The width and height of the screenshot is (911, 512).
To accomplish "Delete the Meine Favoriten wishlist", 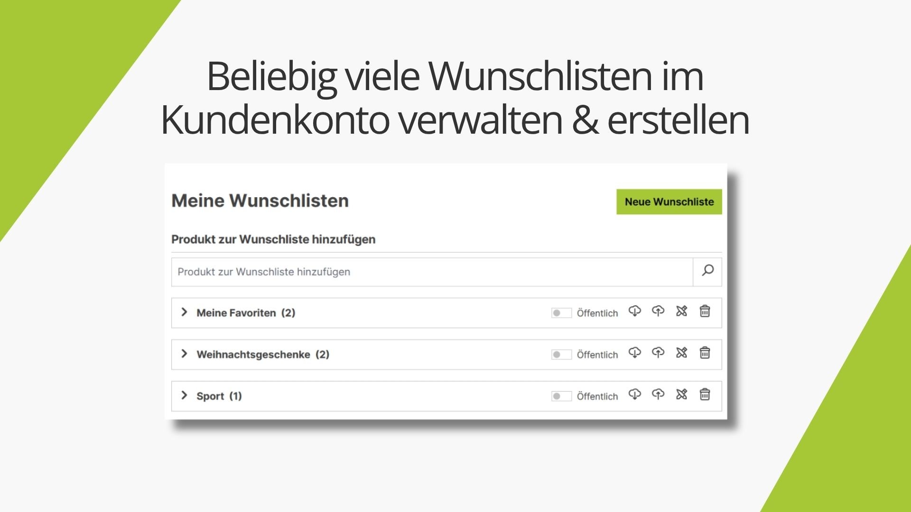I will [x=705, y=311].
